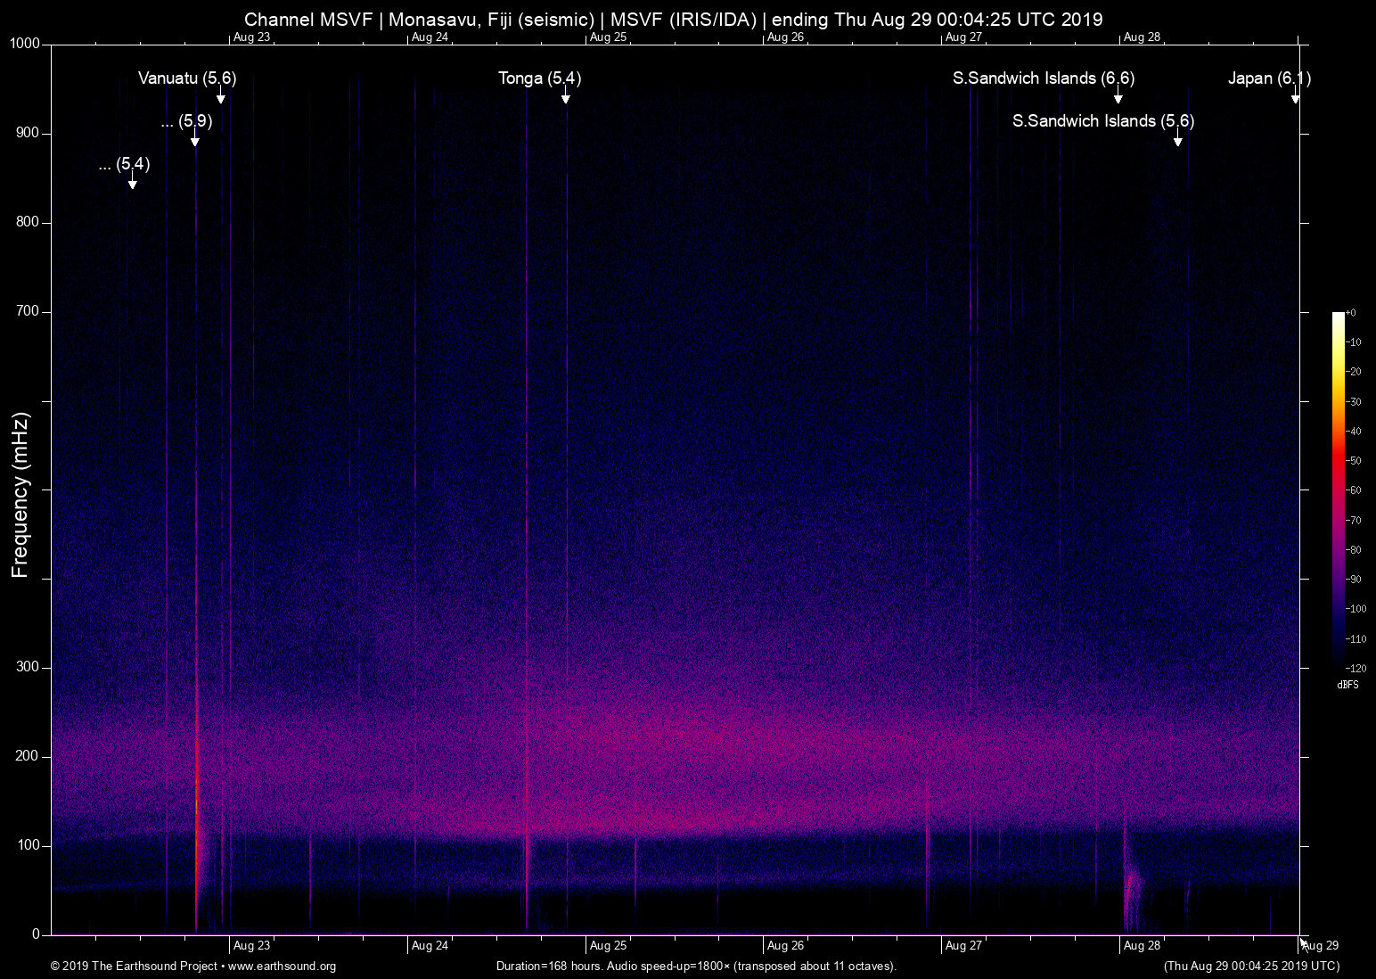1376x979 pixels.
Task: Click the arrow marker below Japan (6.1)
Action: [x=1296, y=96]
